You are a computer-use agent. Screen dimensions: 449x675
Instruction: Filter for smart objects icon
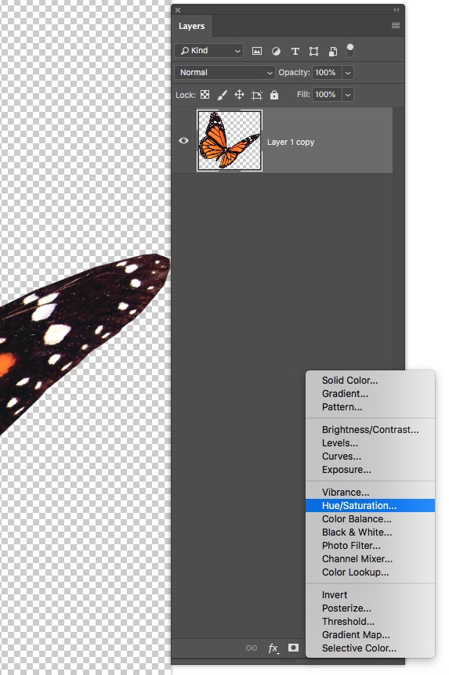tap(333, 51)
